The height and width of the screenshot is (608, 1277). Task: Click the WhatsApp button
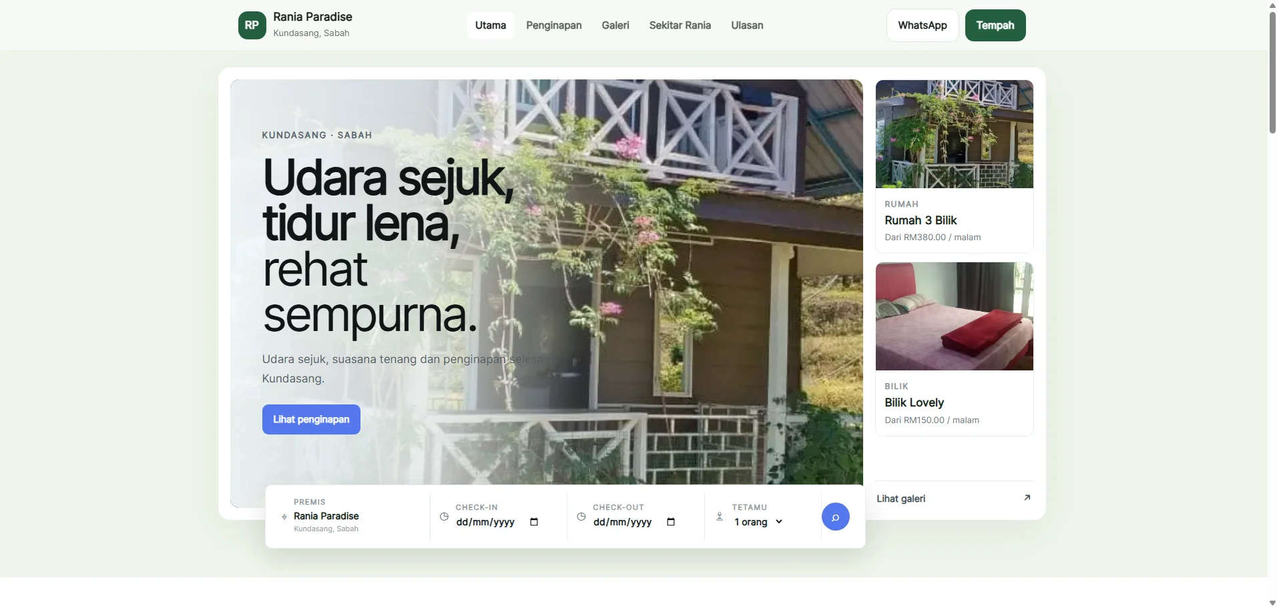click(x=923, y=25)
